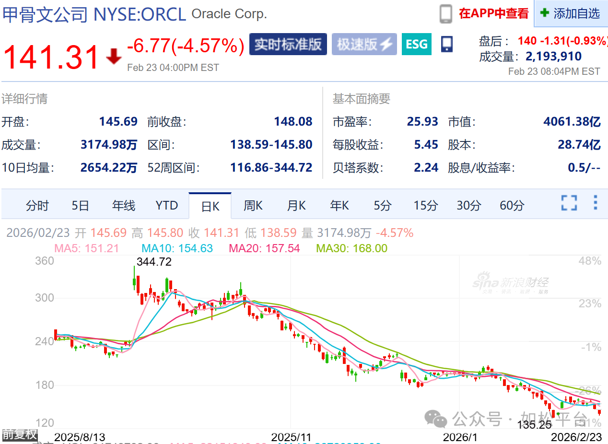Switch to the 分时 chart tab
The image size is (608, 444).
pyautogui.click(x=37, y=206)
